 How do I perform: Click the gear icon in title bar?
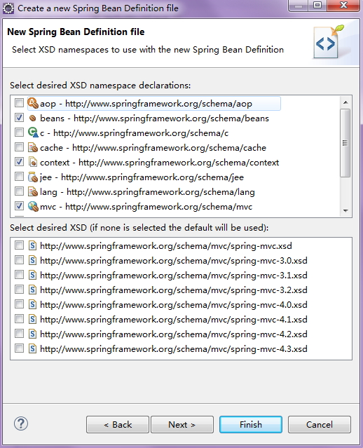8,8
